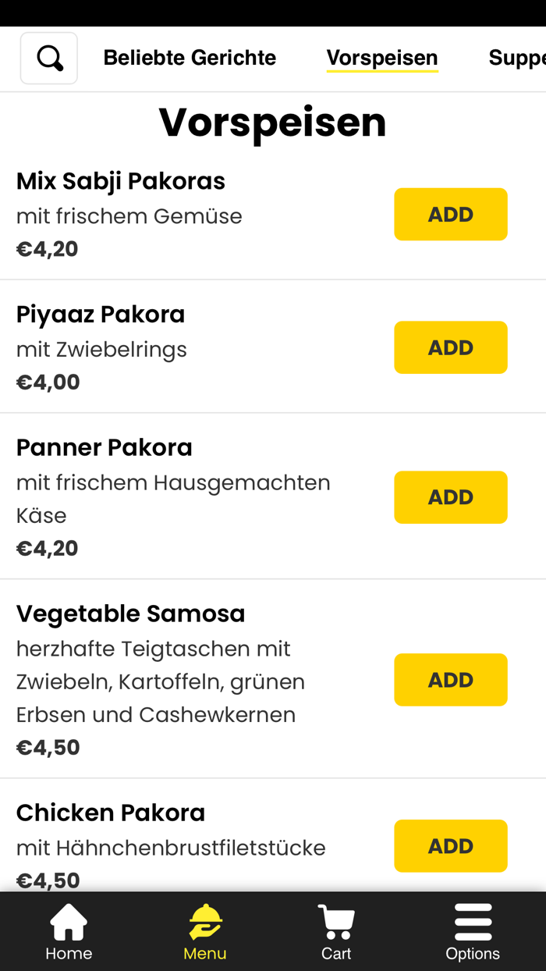Add Mix Sabji Pakoras to the order
This screenshot has height=971, width=546.
coord(451,214)
